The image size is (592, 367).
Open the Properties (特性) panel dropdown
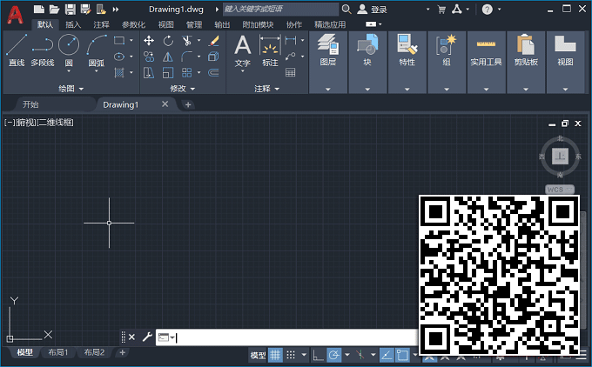point(407,90)
